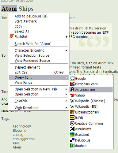Select Yahoo query engine entry
This screenshot has width=118, height=153.
tap(91, 95)
